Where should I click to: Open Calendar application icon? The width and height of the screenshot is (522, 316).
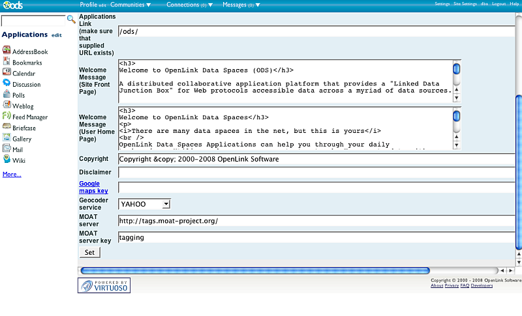[x=7, y=72]
